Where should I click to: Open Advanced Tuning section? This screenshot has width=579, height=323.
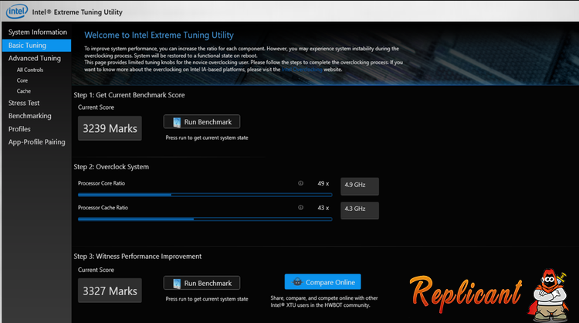point(34,59)
